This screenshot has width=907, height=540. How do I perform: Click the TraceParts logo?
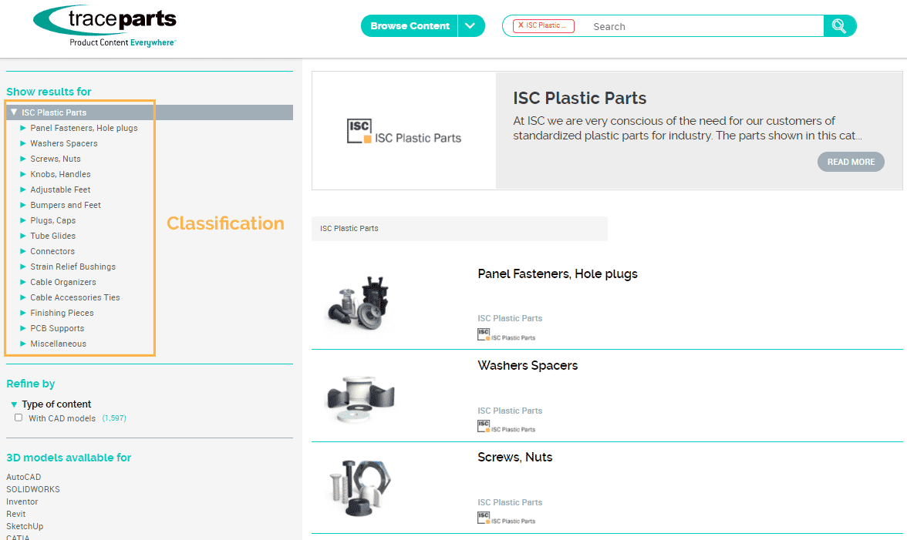coord(106,27)
